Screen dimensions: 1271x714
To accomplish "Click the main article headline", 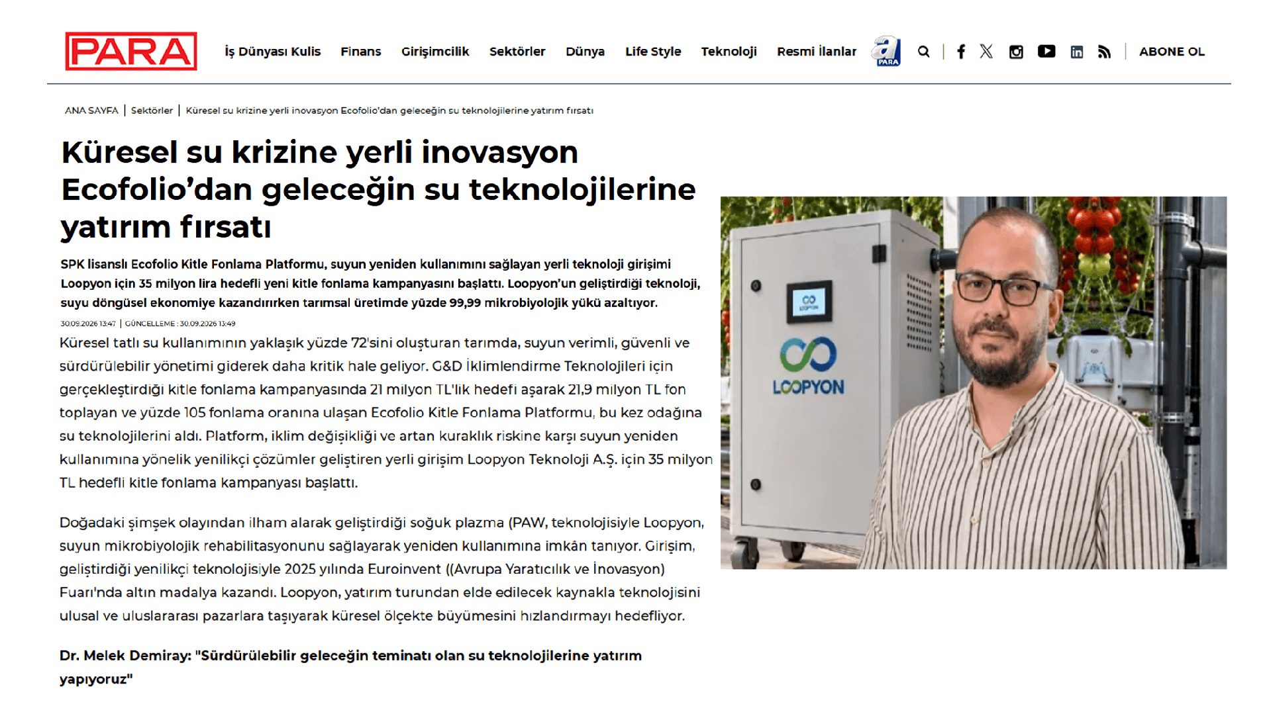I will point(379,190).
